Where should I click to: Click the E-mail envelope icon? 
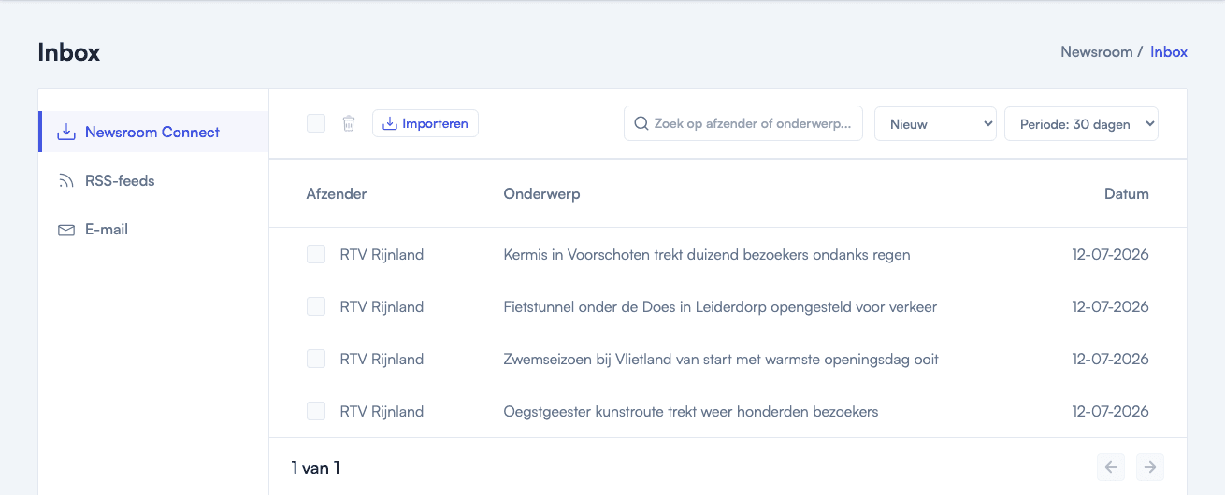(66, 230)
